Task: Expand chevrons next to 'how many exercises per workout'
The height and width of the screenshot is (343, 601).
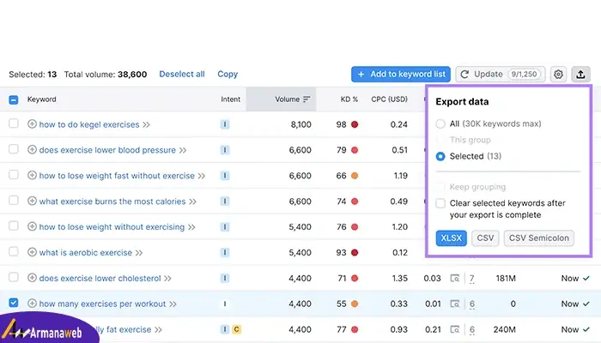Action: [x=173, y=304]
